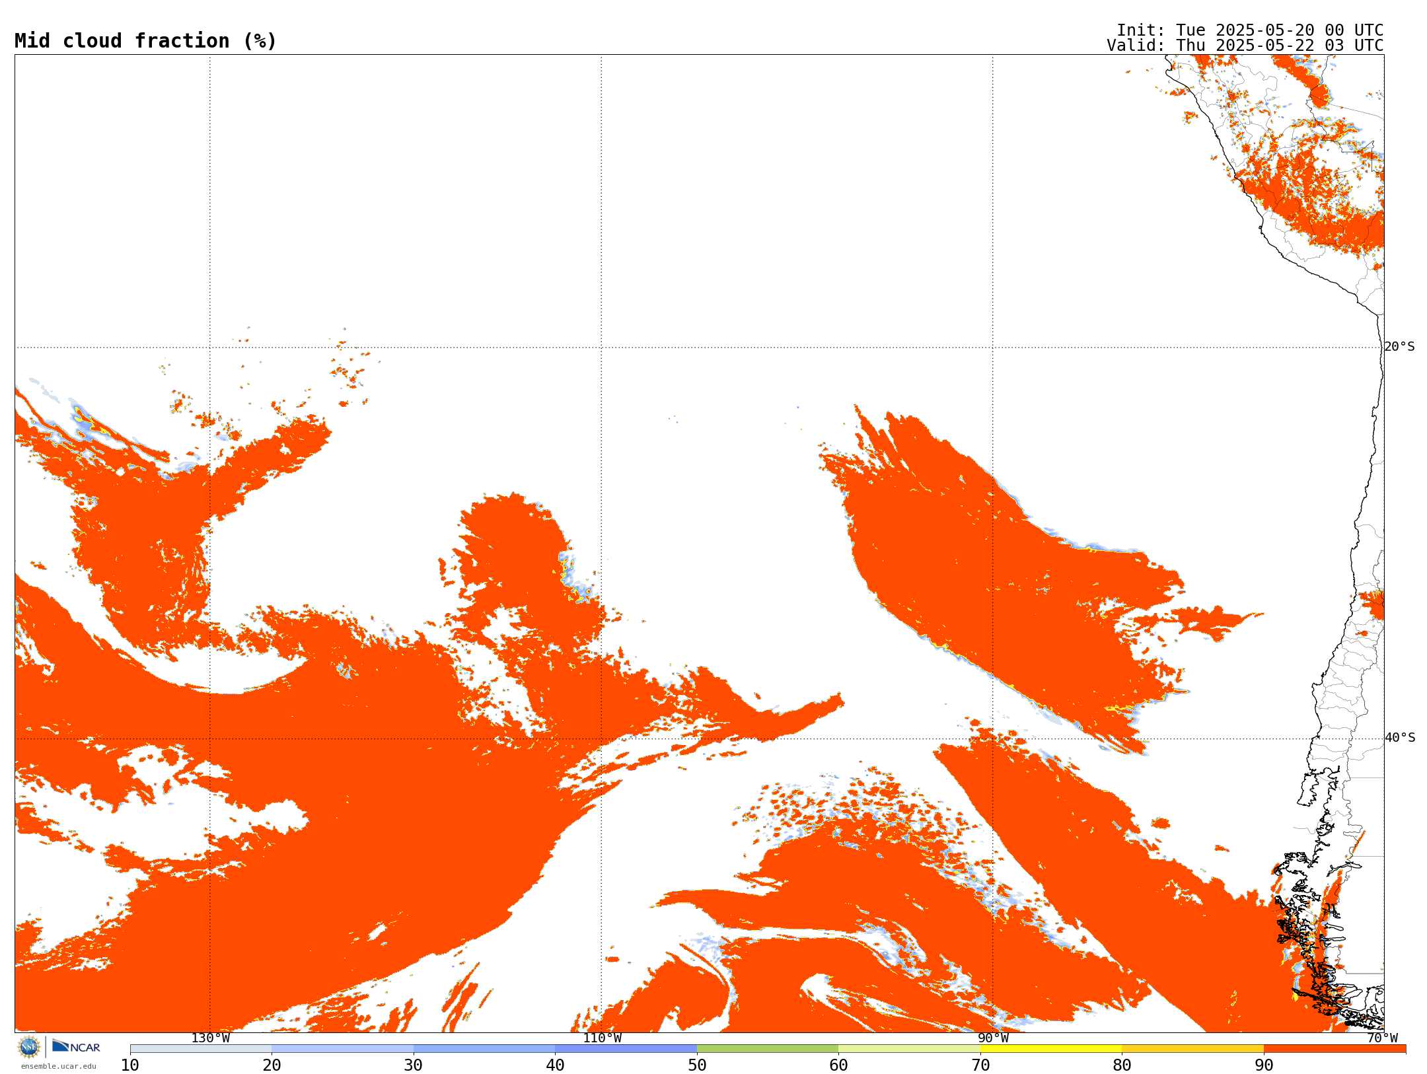This screenshot has height=1074, width=1427.
Task: Click the colorbar tick label '90'
Action: [x=1264, y=1065]
